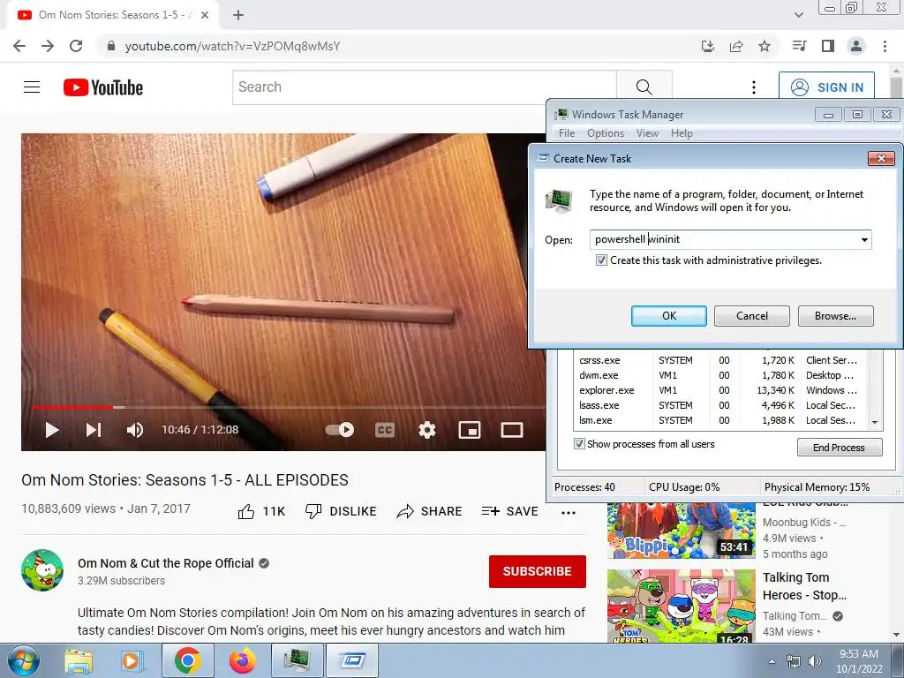Screen dimensions: 904x678
Task: Like the video with thumbs up
Action: (x=261, y=511)
